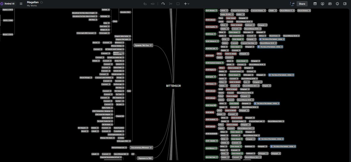Open the outline view icon
The height and width of the screenshot is (162, 351).
[315, 4]
